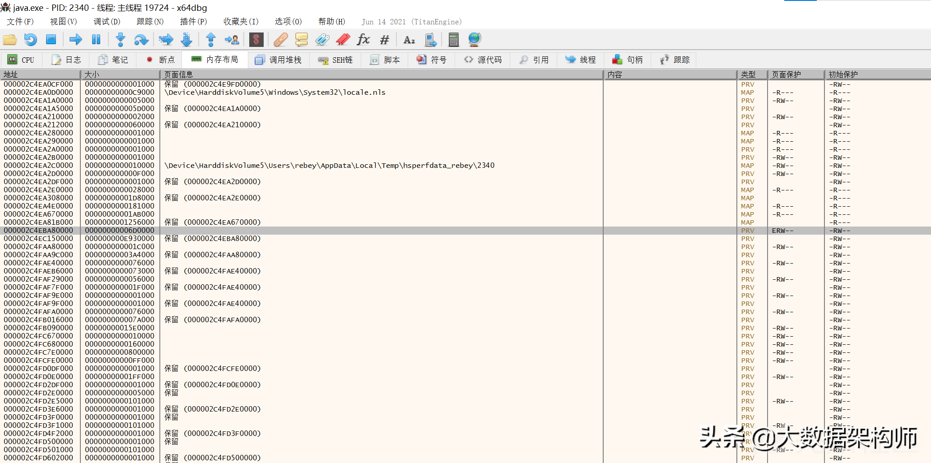The width and height of the screenshot is (931, 463).
Task: Click the Open file folder icon
Action: coord(10,40)
